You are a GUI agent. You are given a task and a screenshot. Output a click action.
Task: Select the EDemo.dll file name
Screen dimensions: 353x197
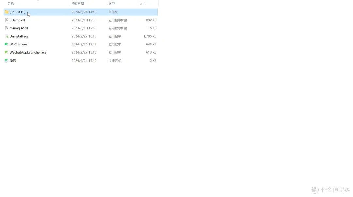point(17,20)
